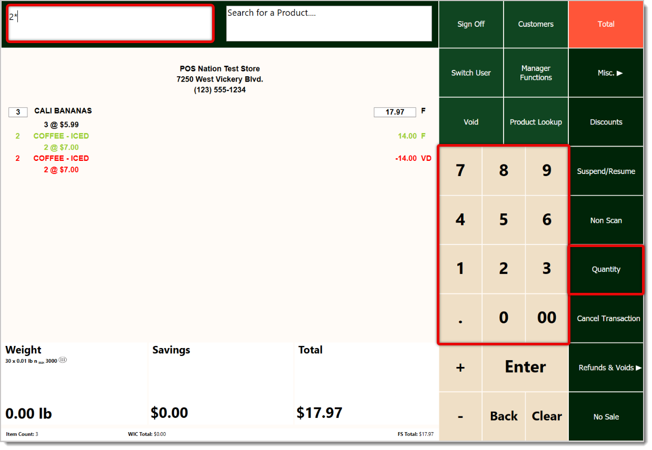Open the Discounts options
The height and width of the screenshot is (450, 652).
coord(606,122)
